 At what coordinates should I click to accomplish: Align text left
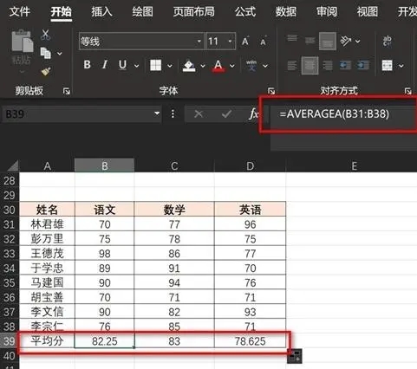point(292,65)
